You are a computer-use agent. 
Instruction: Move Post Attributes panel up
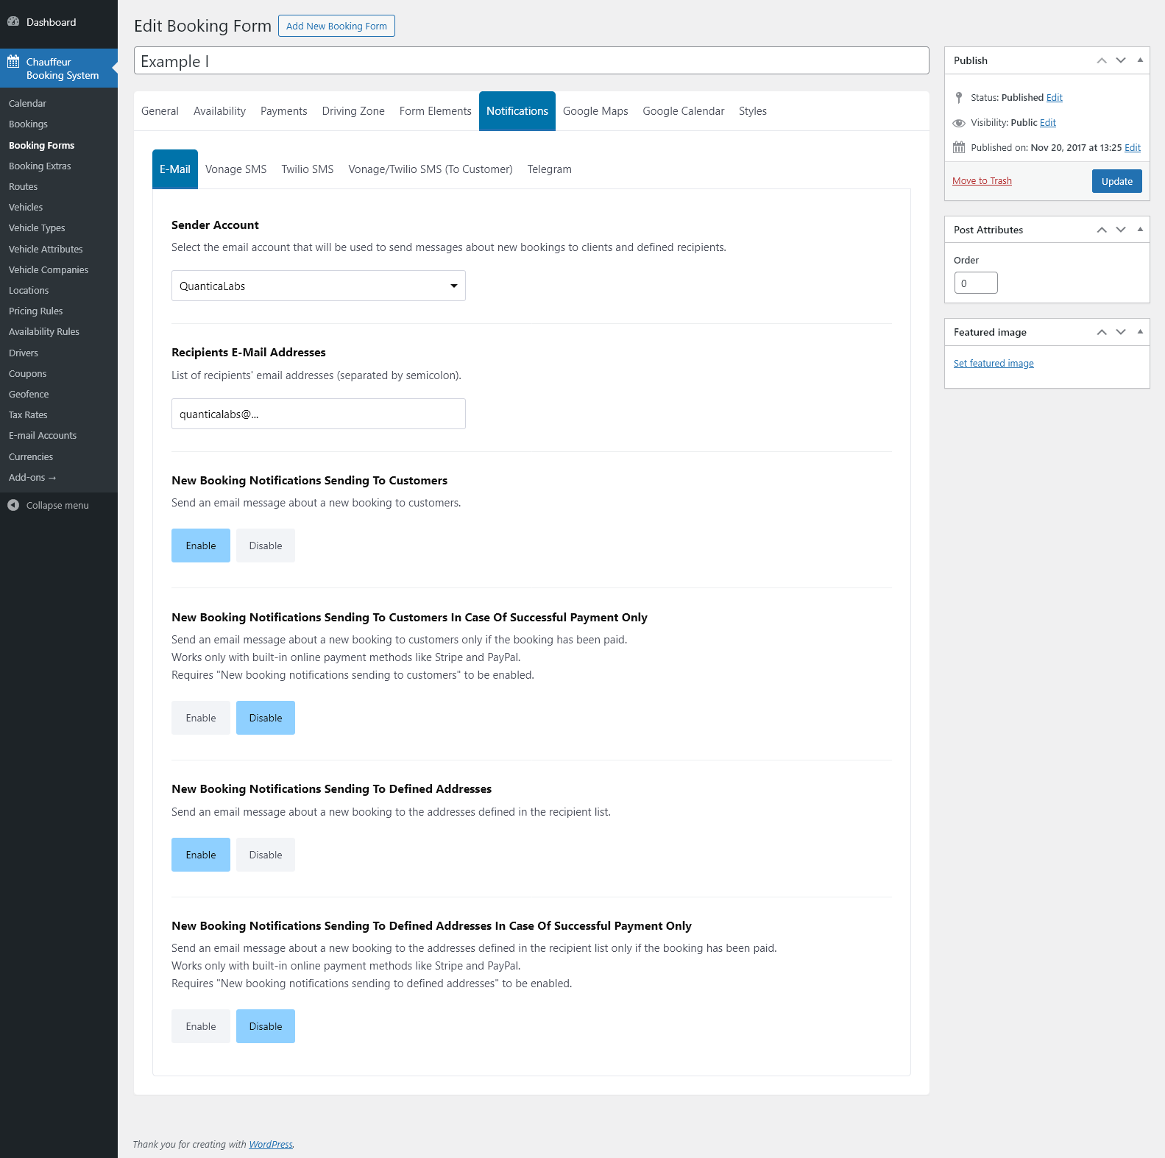(1102, 230)
